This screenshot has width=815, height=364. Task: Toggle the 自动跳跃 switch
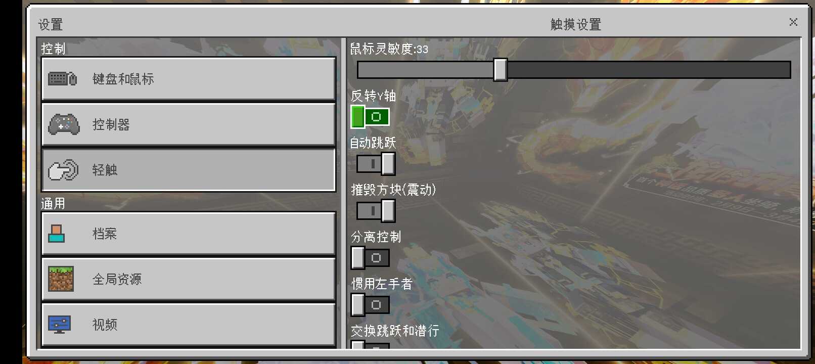pyautogui.click(x=376, y=164)
